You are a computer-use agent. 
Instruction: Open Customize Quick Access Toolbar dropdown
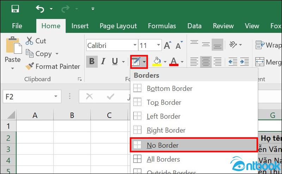[x=93, y=8]
